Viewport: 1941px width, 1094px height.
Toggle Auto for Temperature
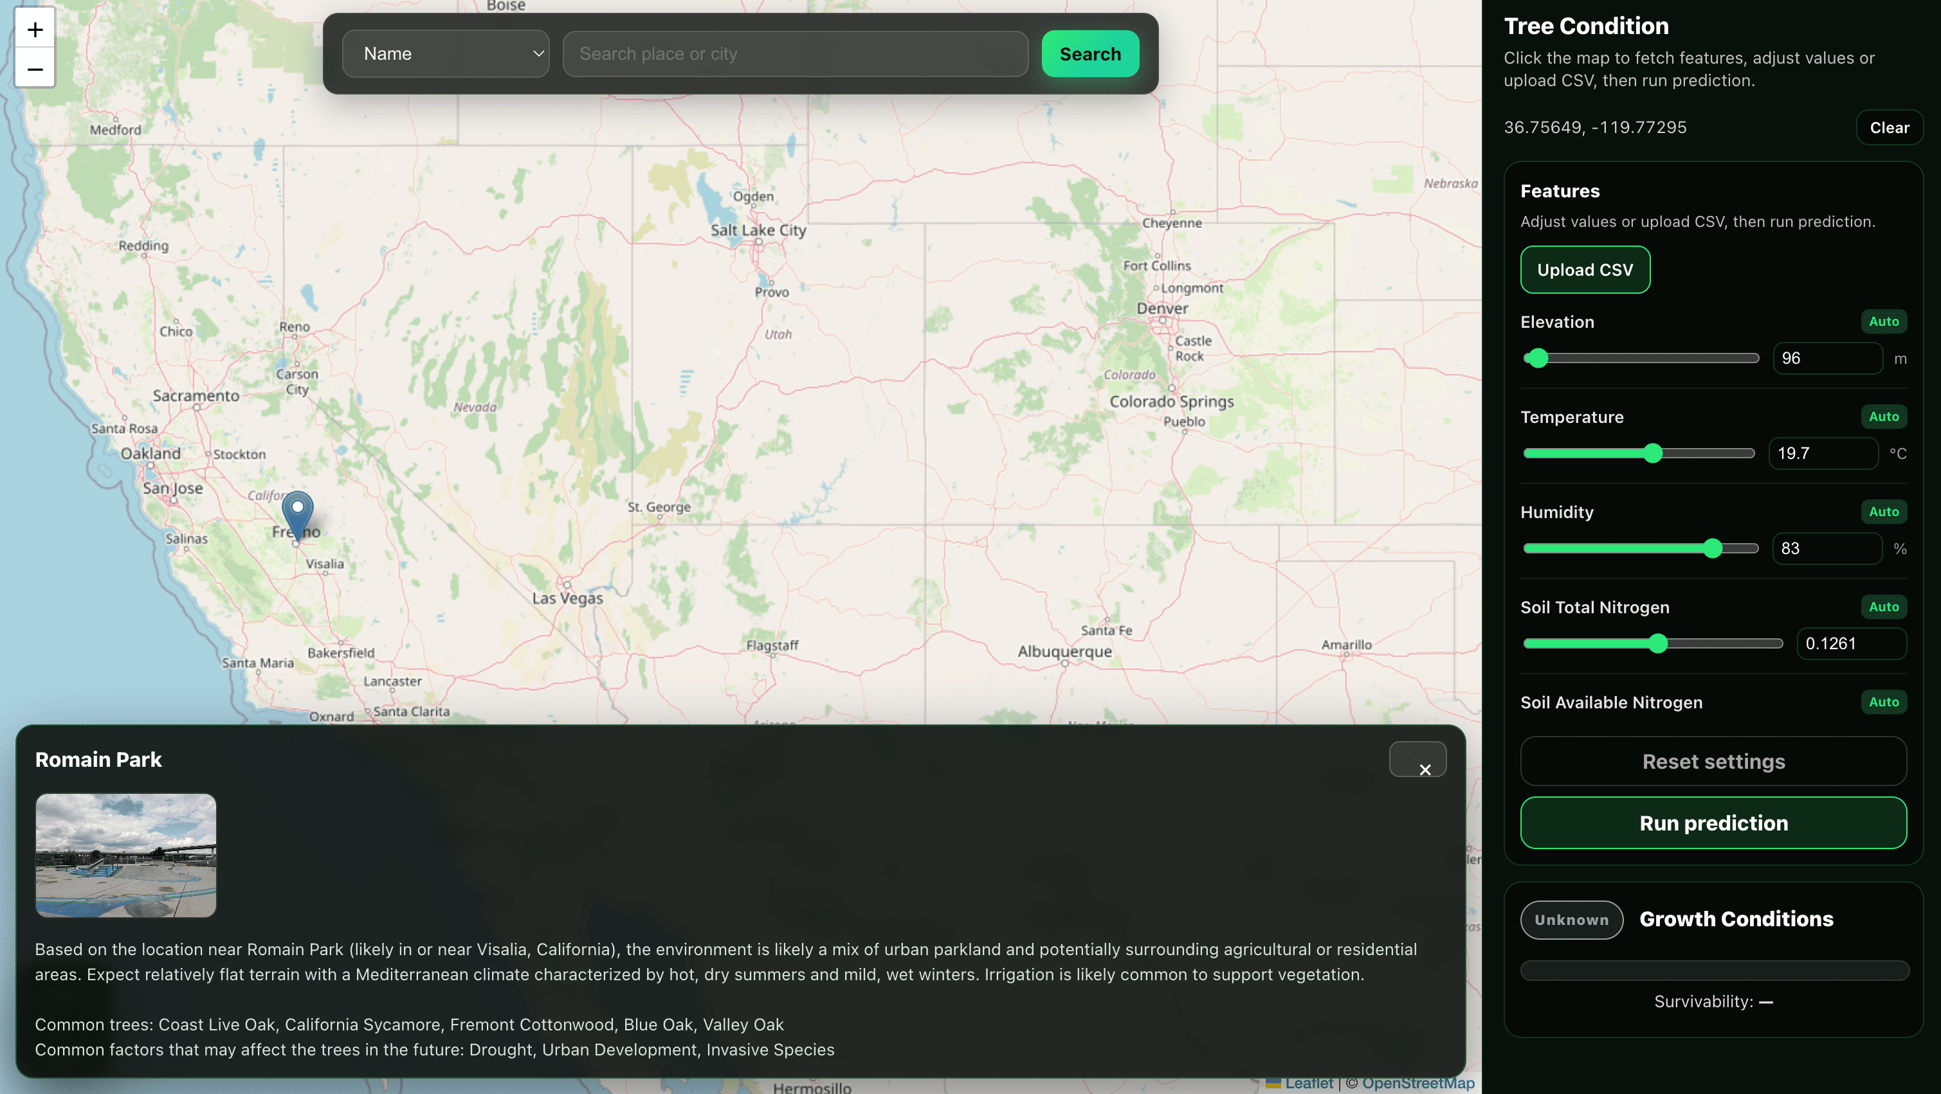1883,417
